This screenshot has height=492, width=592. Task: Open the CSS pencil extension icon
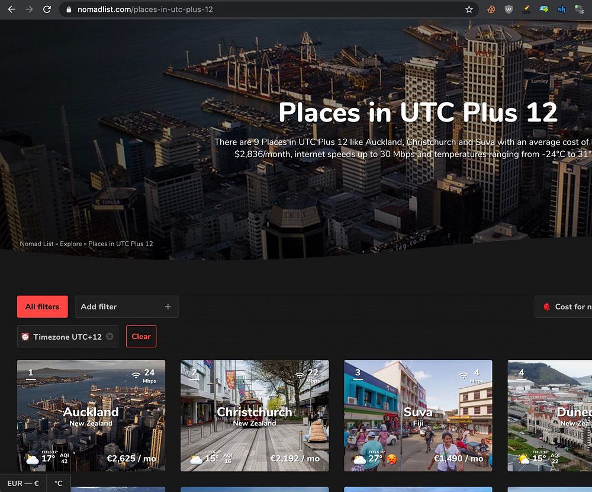tap(526, 9)
